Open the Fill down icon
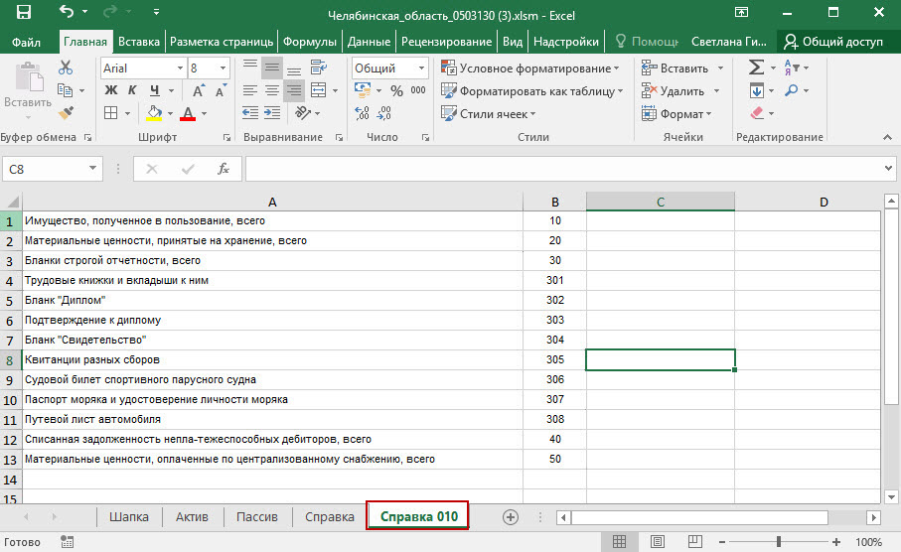The width and height of the screenshot is (901, 552). pos(757,90)
